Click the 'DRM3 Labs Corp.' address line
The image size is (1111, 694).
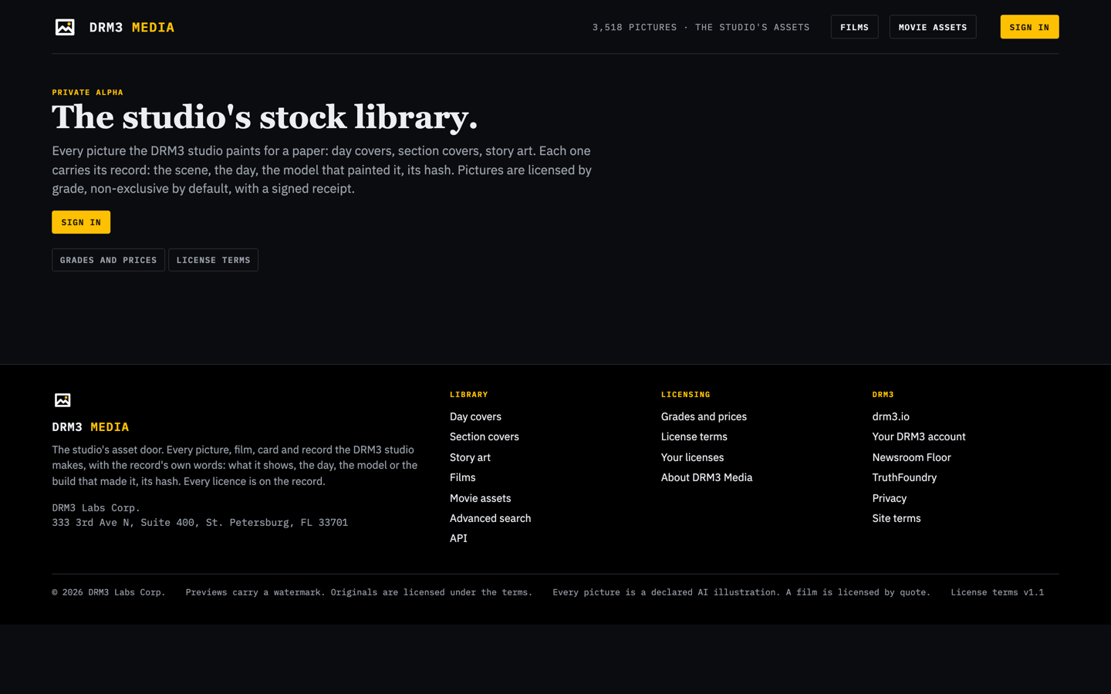[96, 508]
